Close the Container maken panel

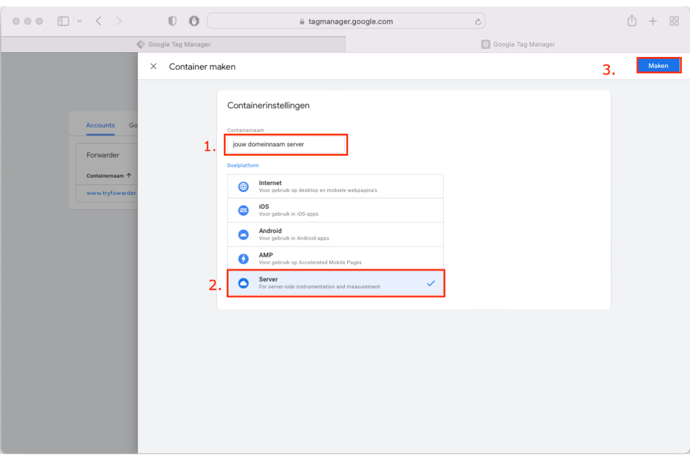pos(154,66)
